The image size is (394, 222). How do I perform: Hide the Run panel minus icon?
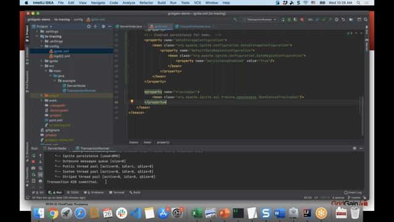[361, 149]
